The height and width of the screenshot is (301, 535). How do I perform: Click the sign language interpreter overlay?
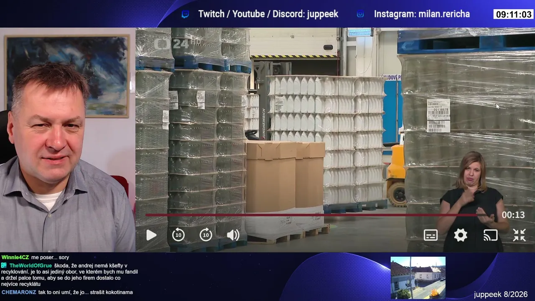point(472,202)
